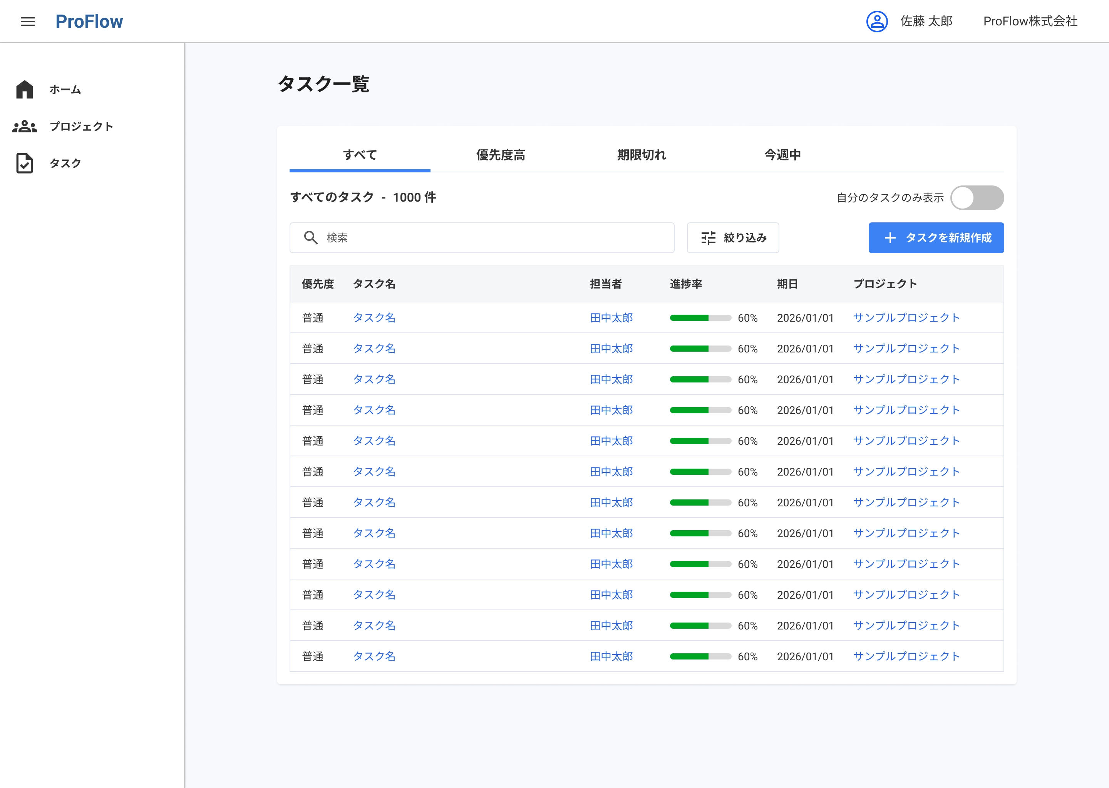The height and width of the screenshot is (788, 1109).
Task: Click タスクを新規作成 button
Action: point(936,238)
